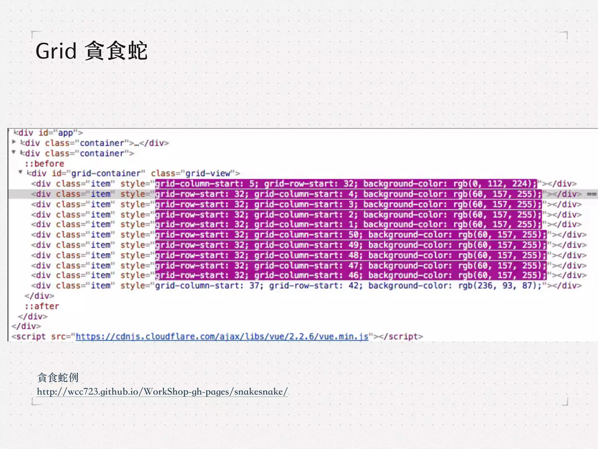Select item row with grid-column-start: 48
The height and width of the screenshot is (449, 598).
(309, 255)
